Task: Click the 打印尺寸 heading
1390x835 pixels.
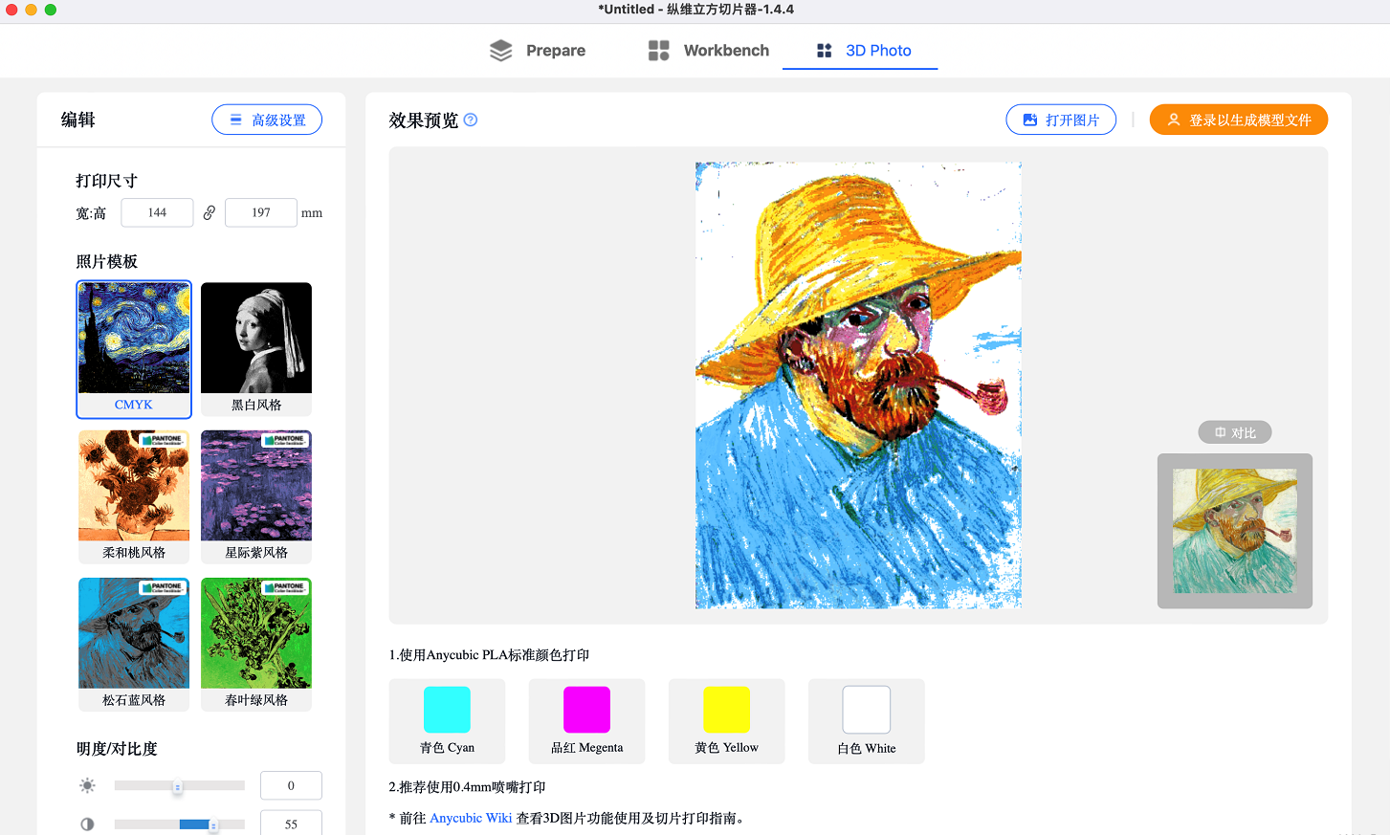Action: coord(106,181)
